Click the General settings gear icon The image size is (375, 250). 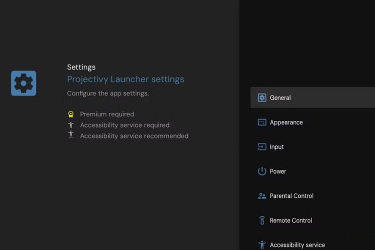point(262,97)
